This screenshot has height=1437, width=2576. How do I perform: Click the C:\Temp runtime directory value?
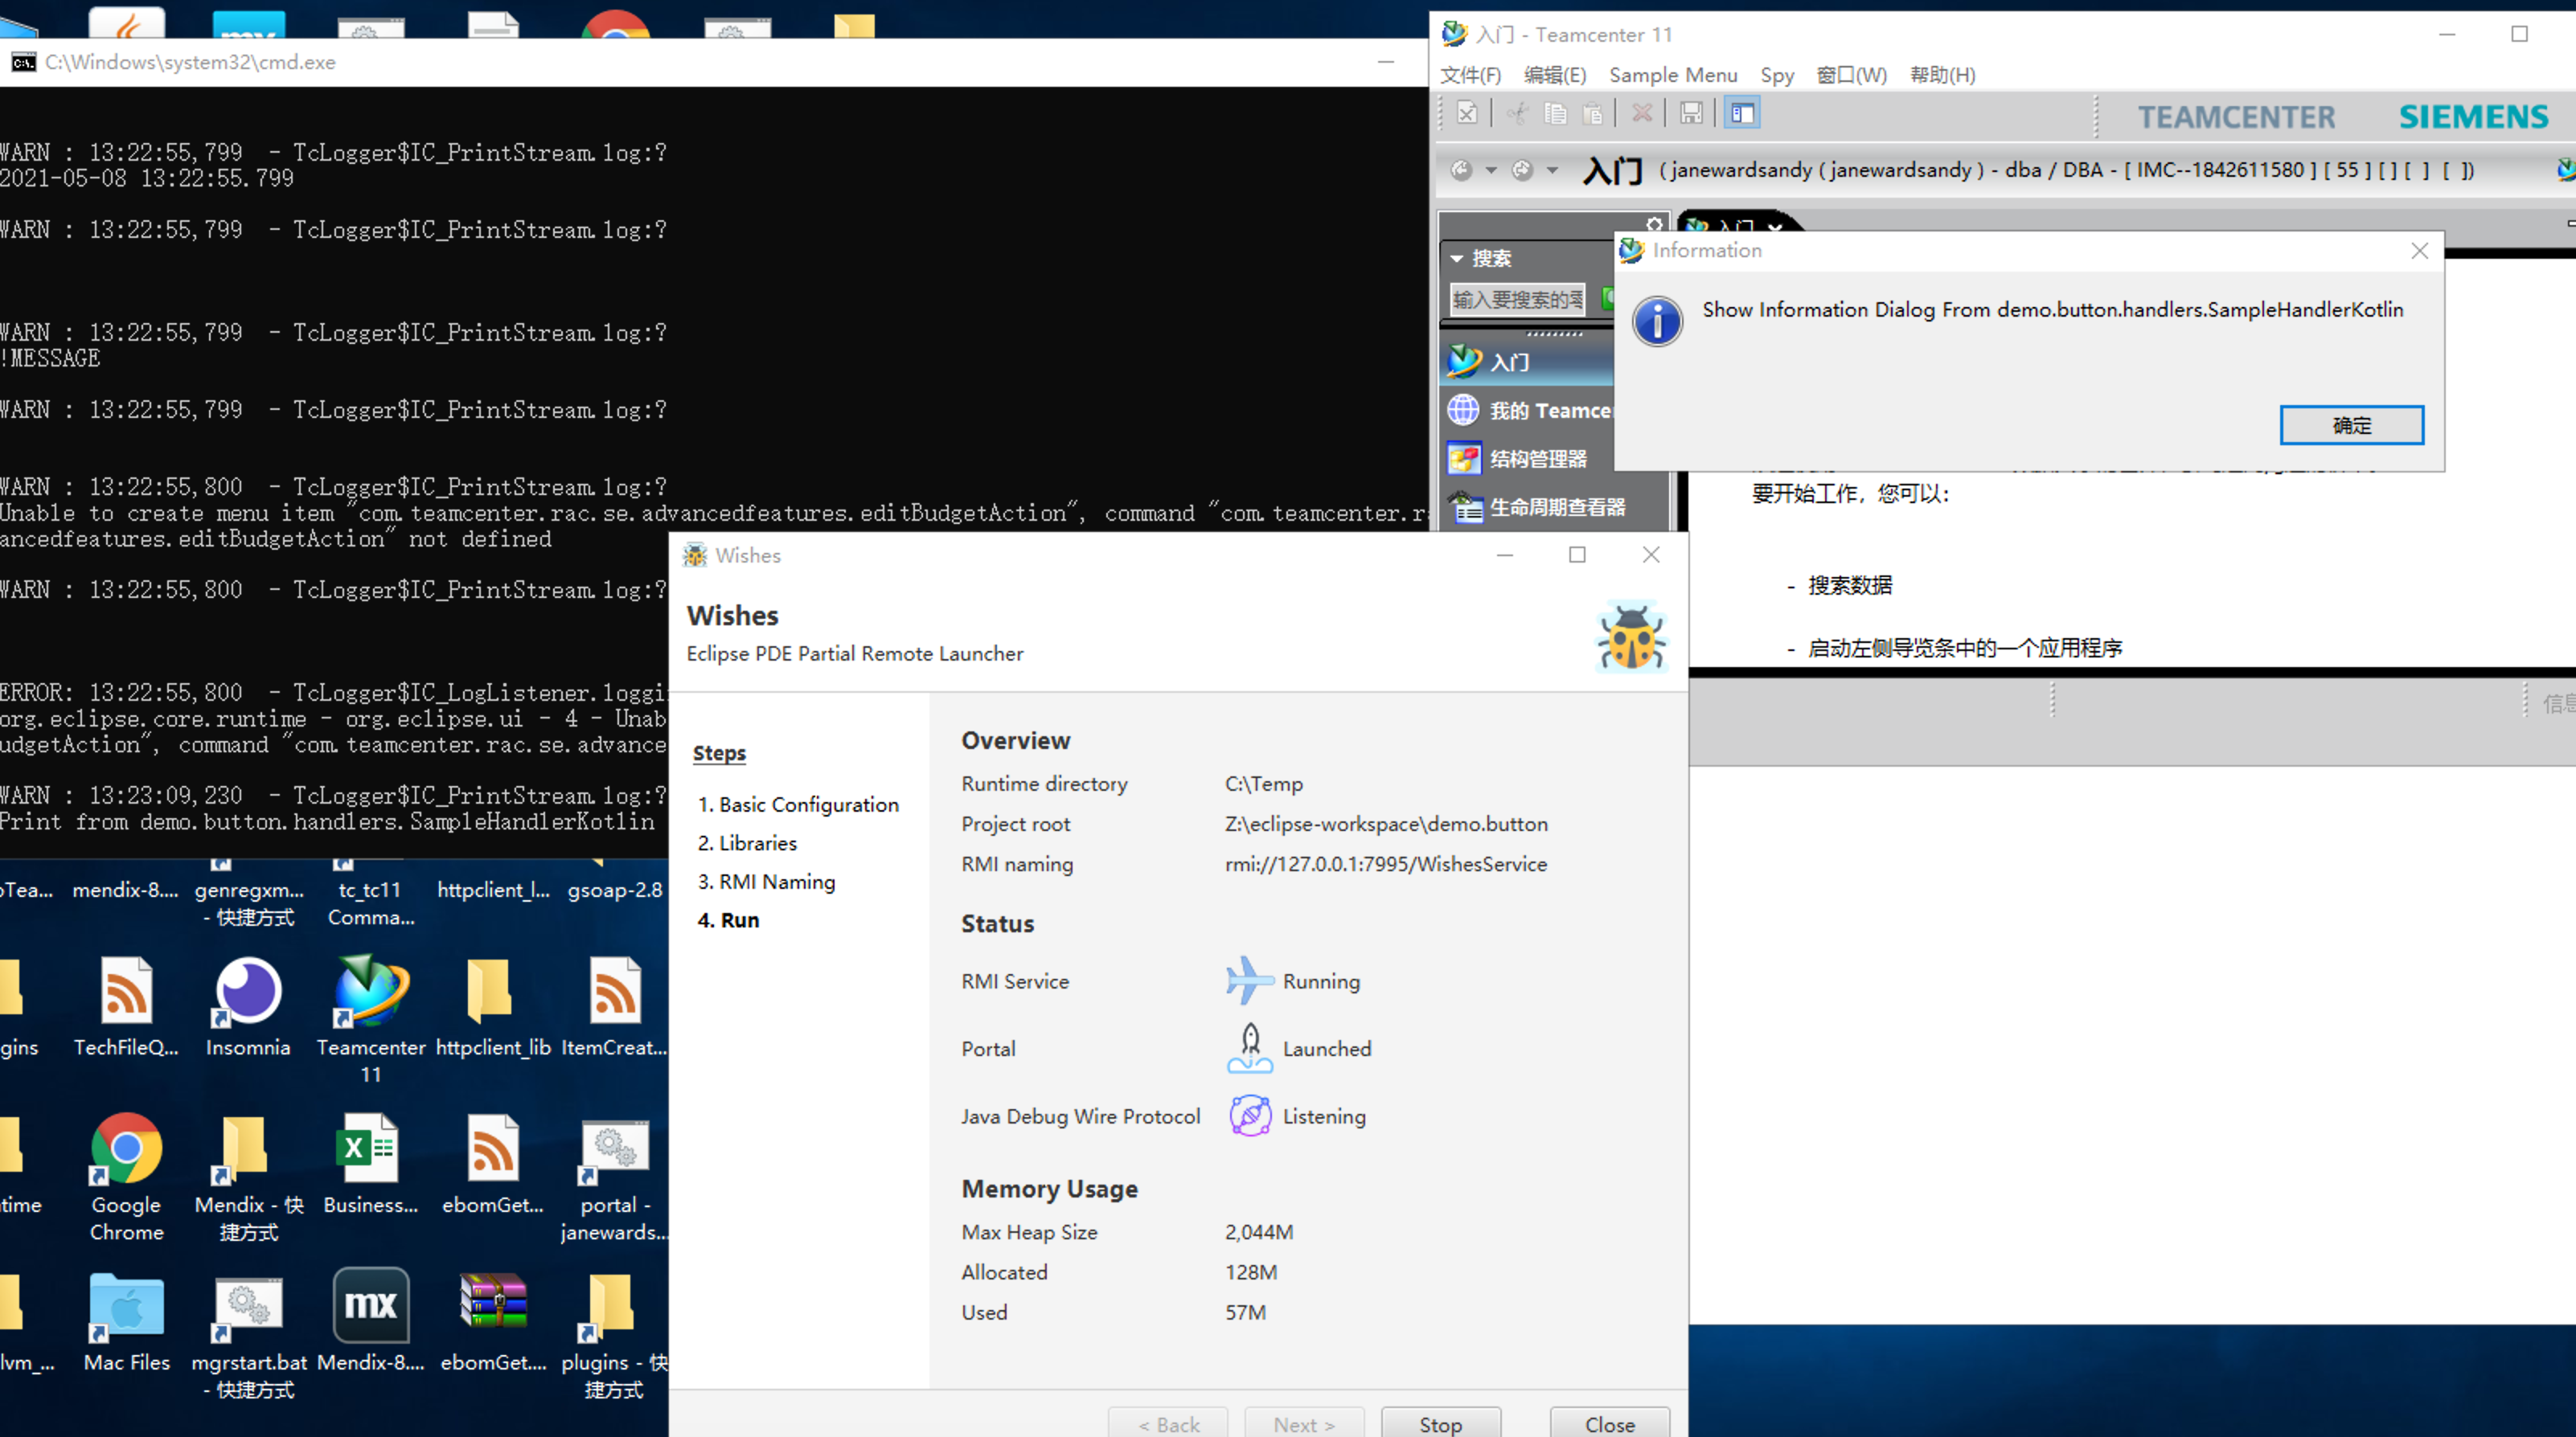(1264, 784)
